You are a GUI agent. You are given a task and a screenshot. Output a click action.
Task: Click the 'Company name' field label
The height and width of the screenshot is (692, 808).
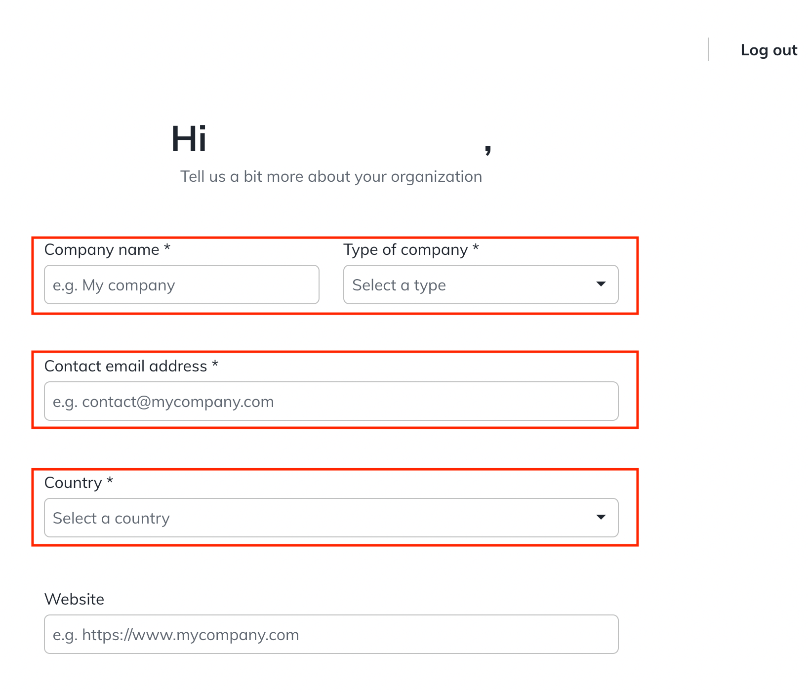click(x=102, y=250)
